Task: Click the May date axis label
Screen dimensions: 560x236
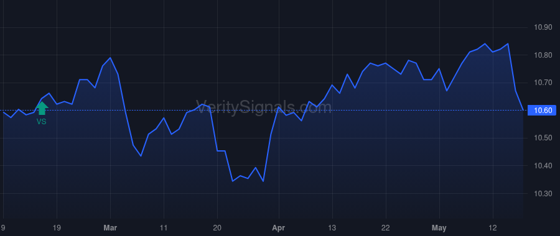Action: click(439, 228)
